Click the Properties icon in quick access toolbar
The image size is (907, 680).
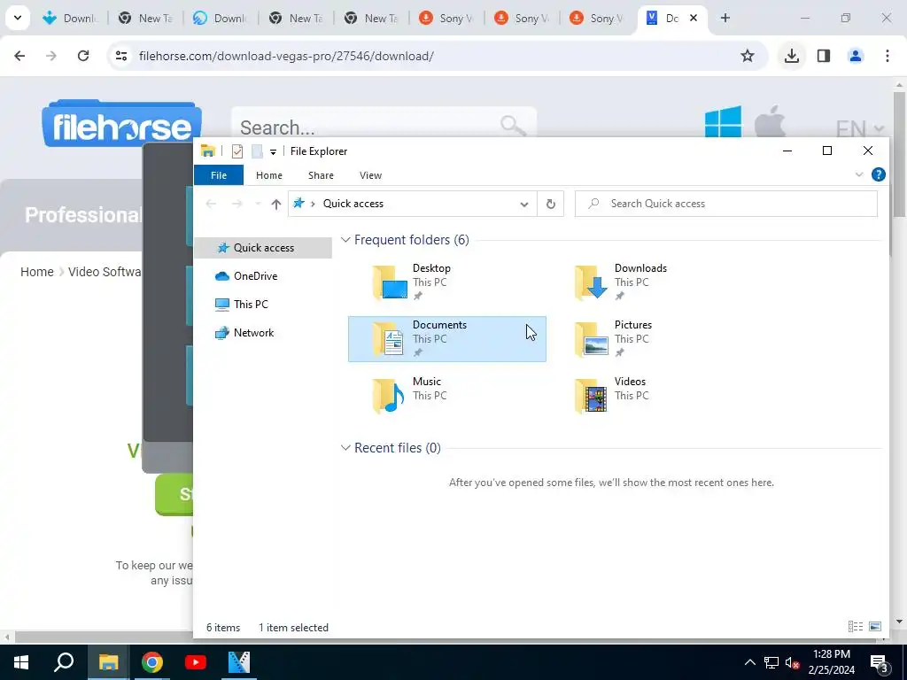point(237,151)
